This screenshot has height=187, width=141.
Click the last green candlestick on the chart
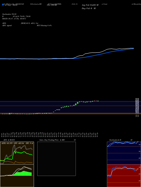(x=98, y=101)
